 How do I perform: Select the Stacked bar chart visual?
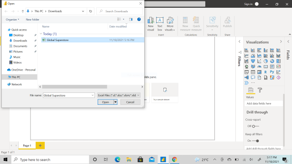[x=246, y=50]
